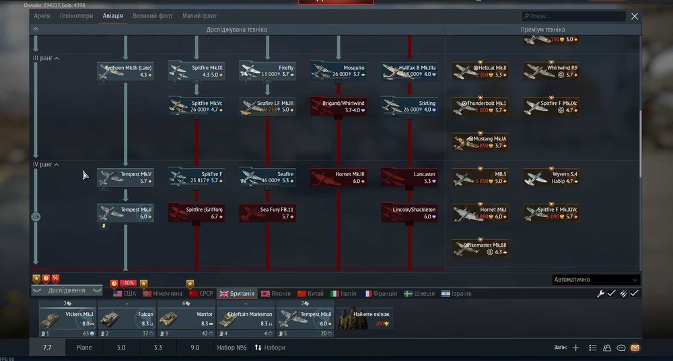This screenshot has width=673, height=361.
Task: Switch to the Армія tab
Action: (42, 16)
